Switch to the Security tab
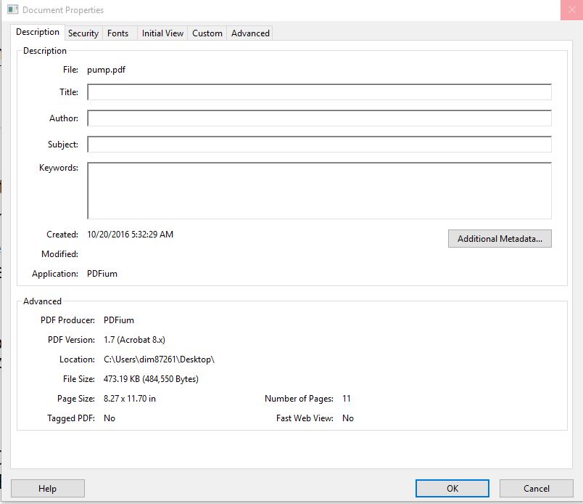This screenshot has height=504, width=583. pos(83,33)
